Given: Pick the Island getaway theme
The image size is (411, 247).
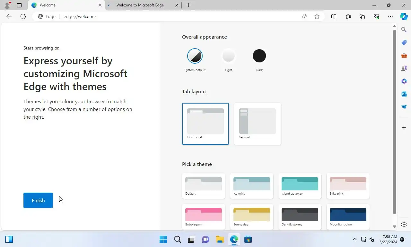Looking at the screenshot, I should coord(300,186).
